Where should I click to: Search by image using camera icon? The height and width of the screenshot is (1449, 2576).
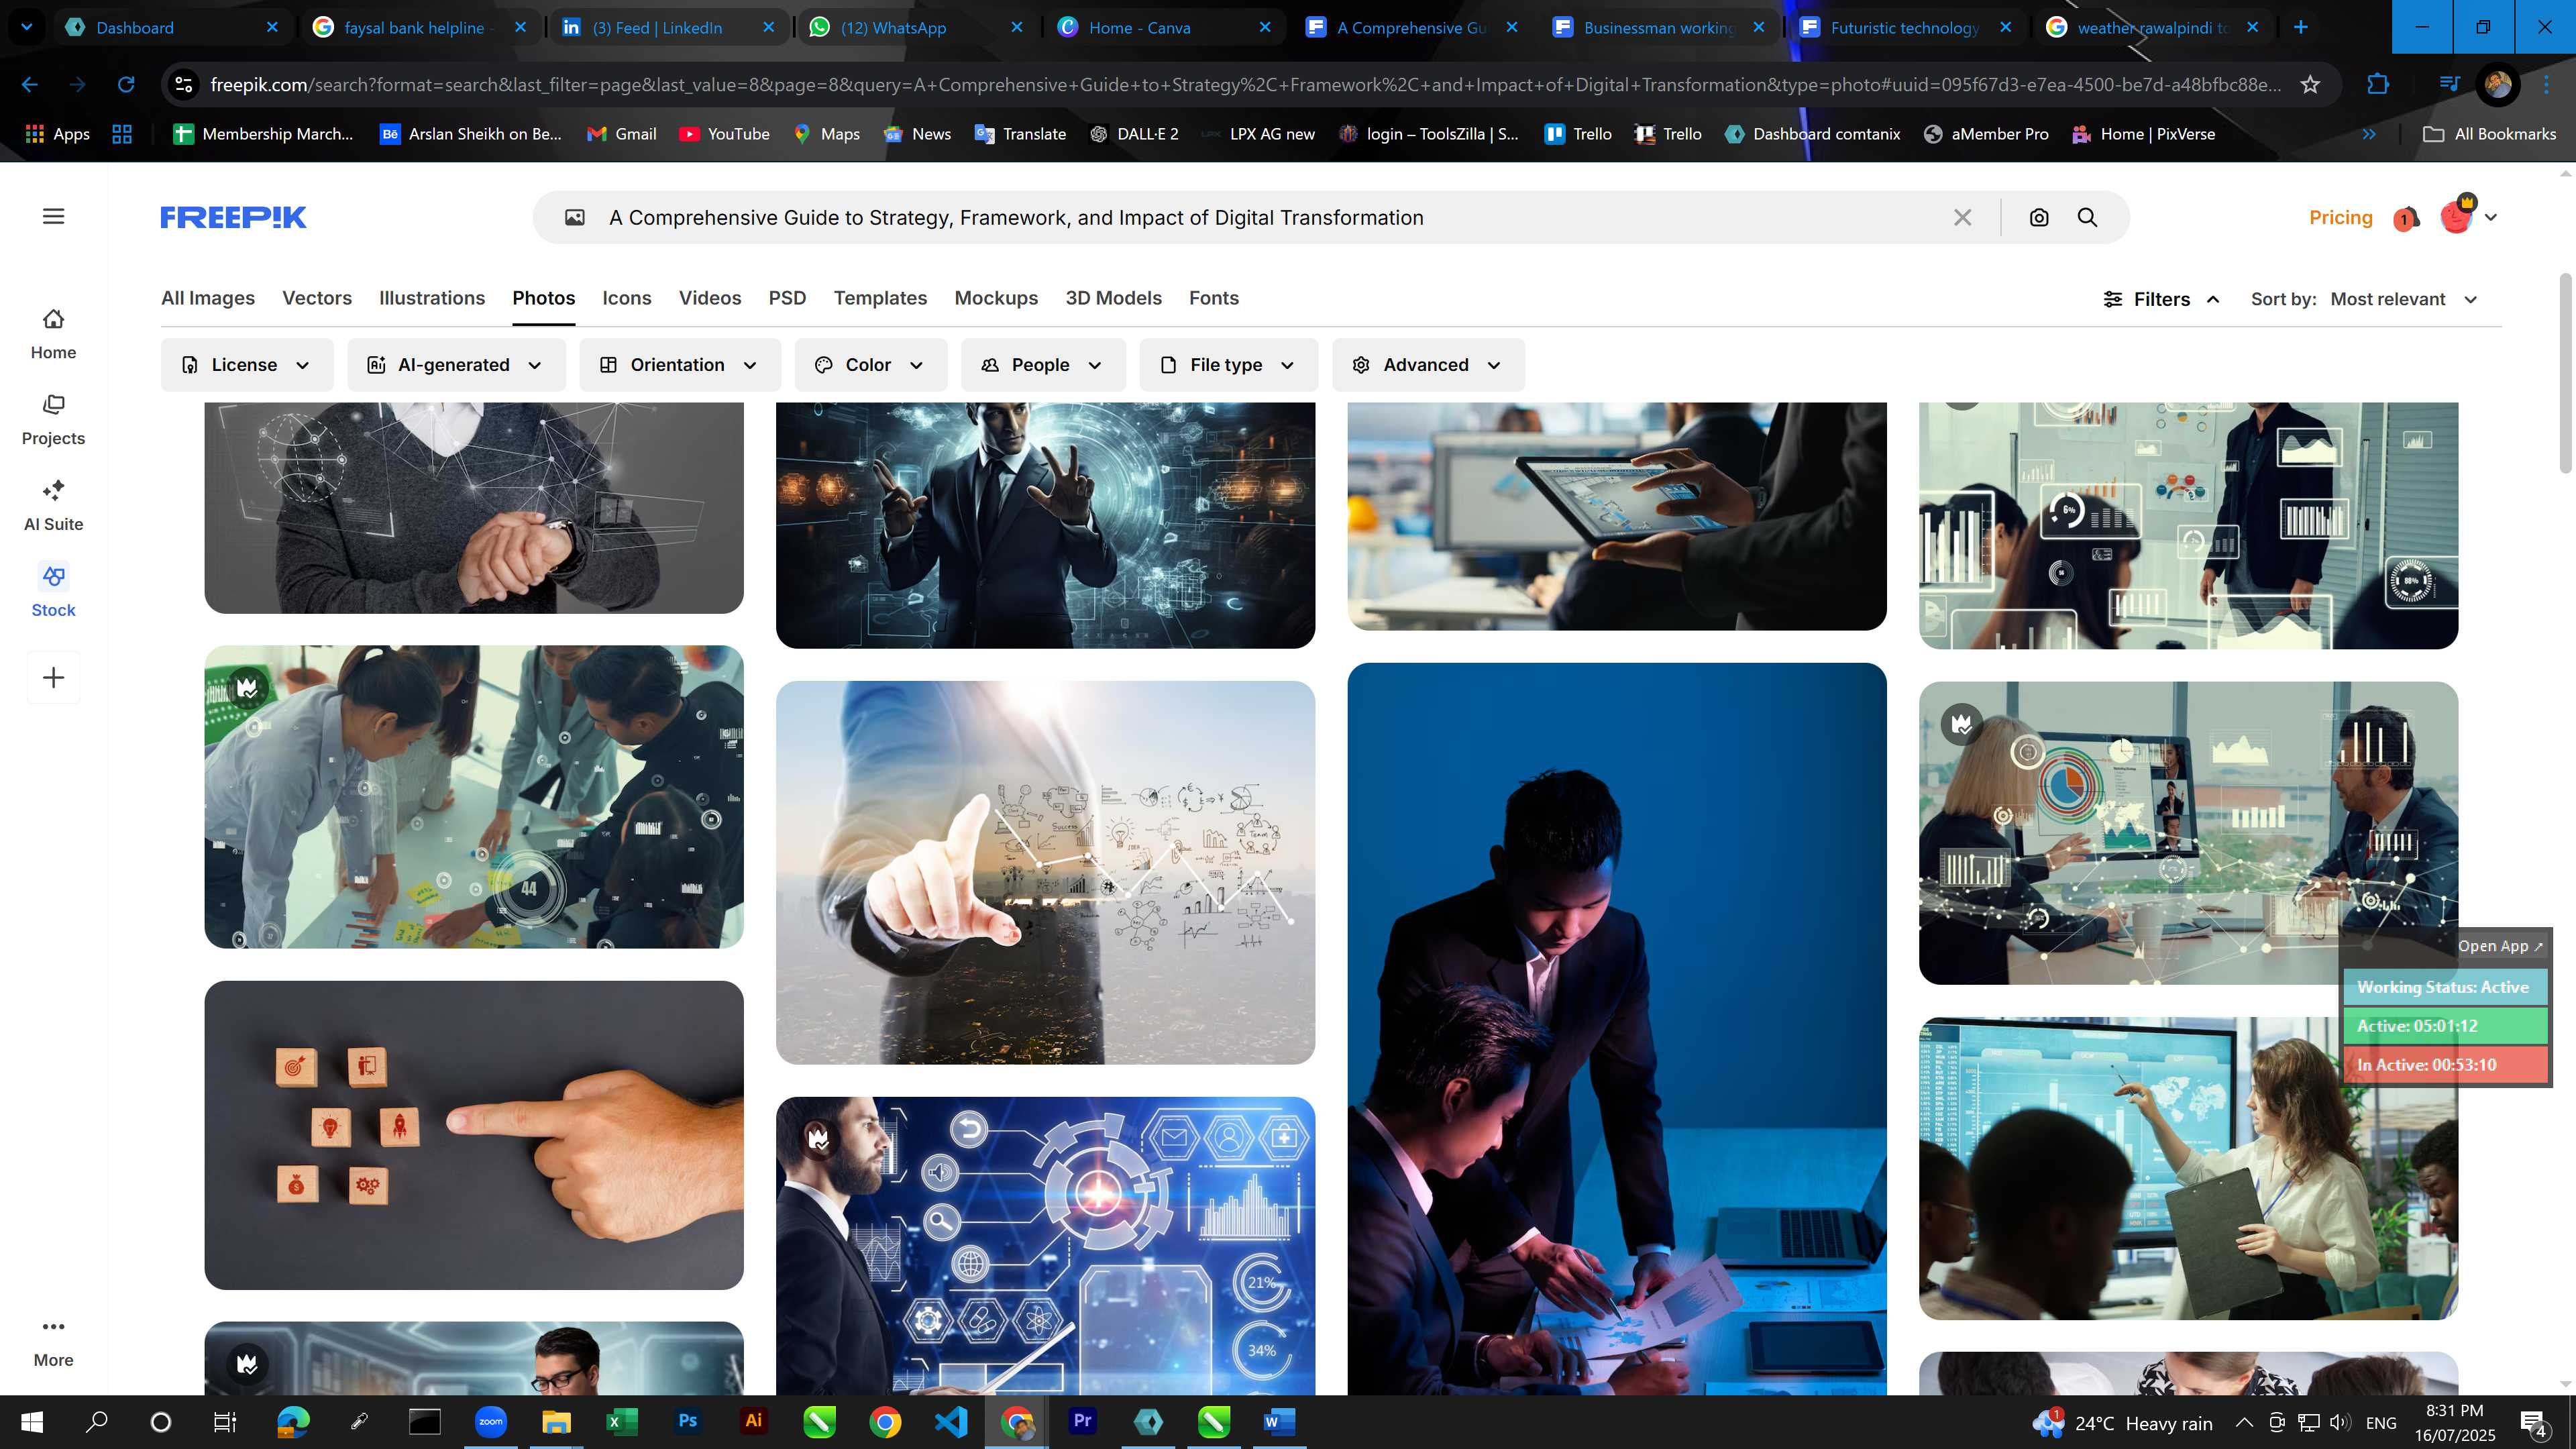point(2038,217)
